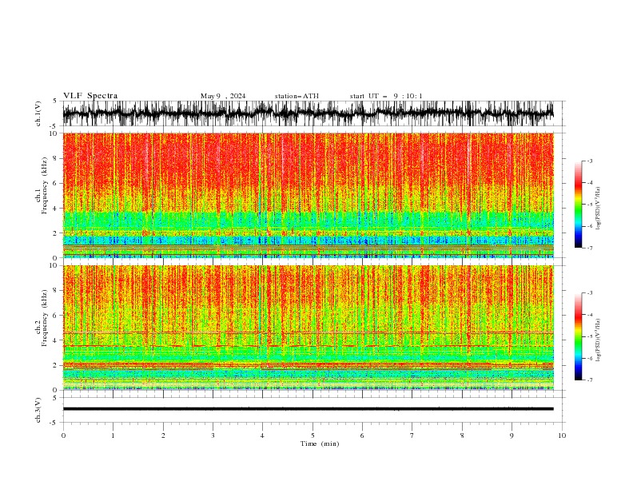
Task: Click the 'VLF Spectra' title text
Action: 90,96
